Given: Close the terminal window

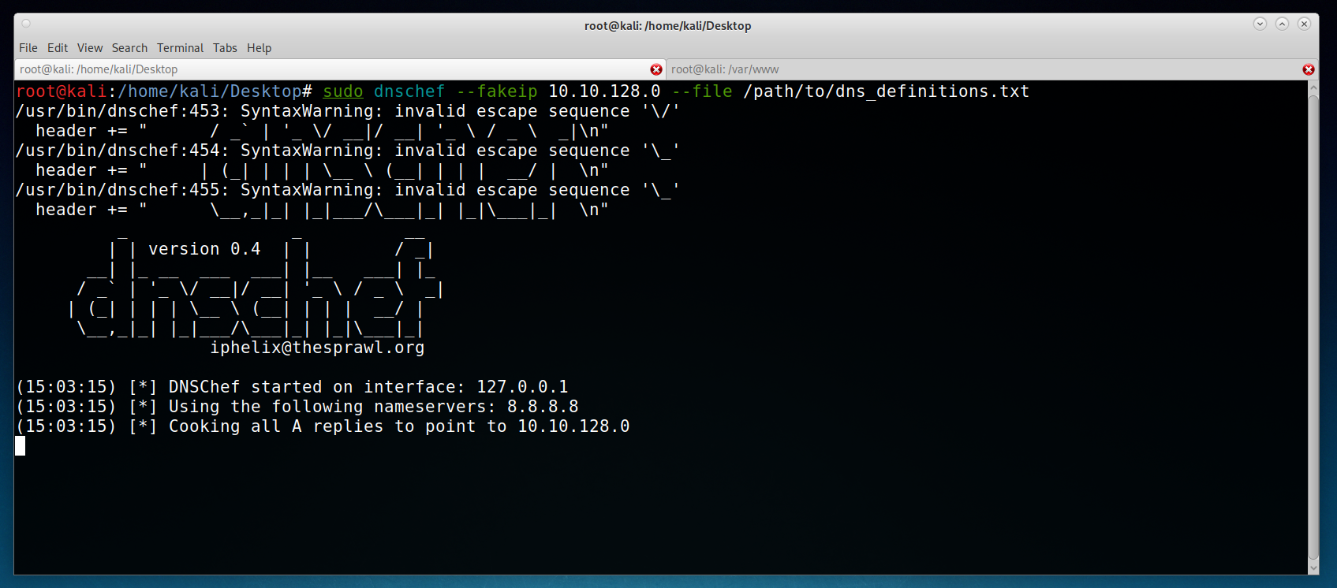Looking at the screenshot, I should 1304,24.
